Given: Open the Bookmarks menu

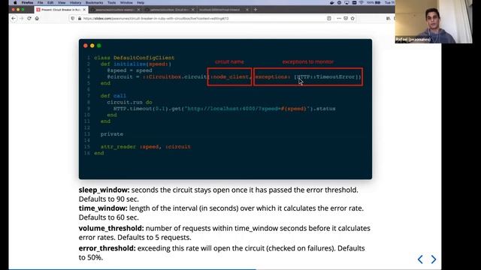Looking at the screenshot, I should click(94, 2).
